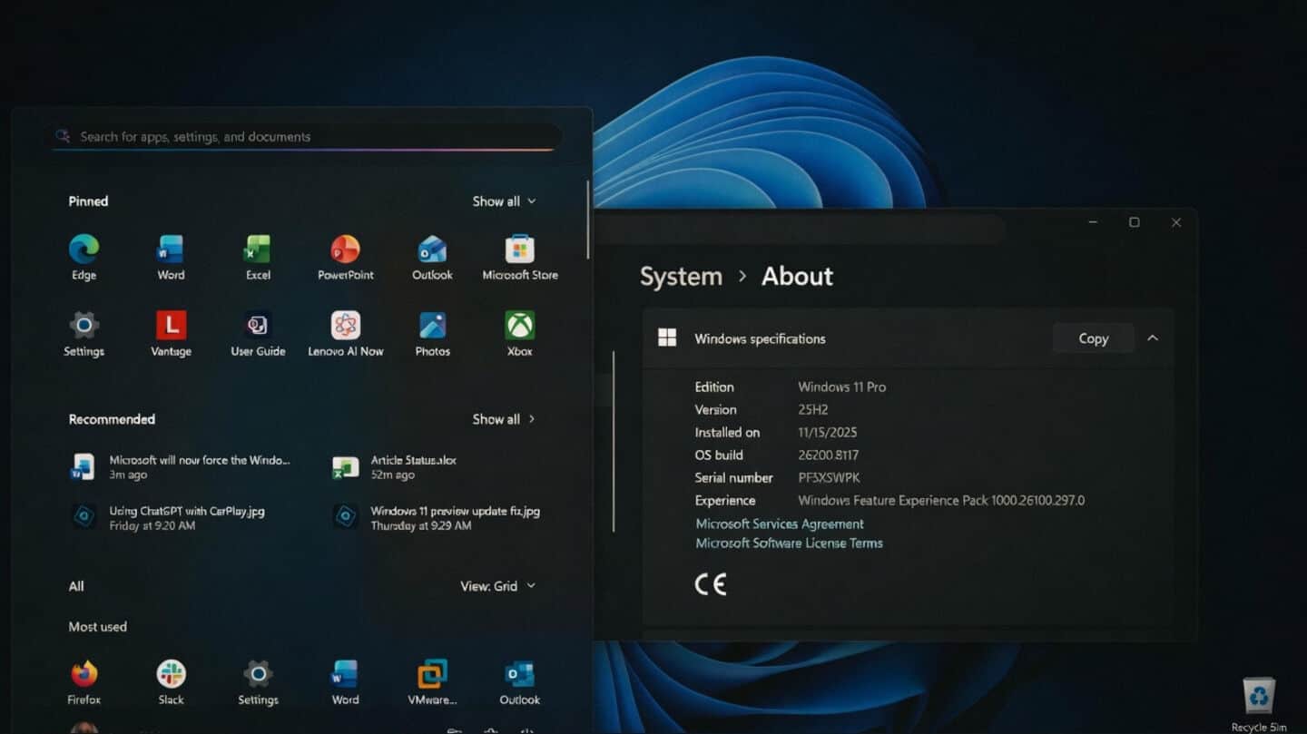The height and width of the screenshot is (734, 1307).
Task: Open Outlook in the Pinned section
Action: 432,258
